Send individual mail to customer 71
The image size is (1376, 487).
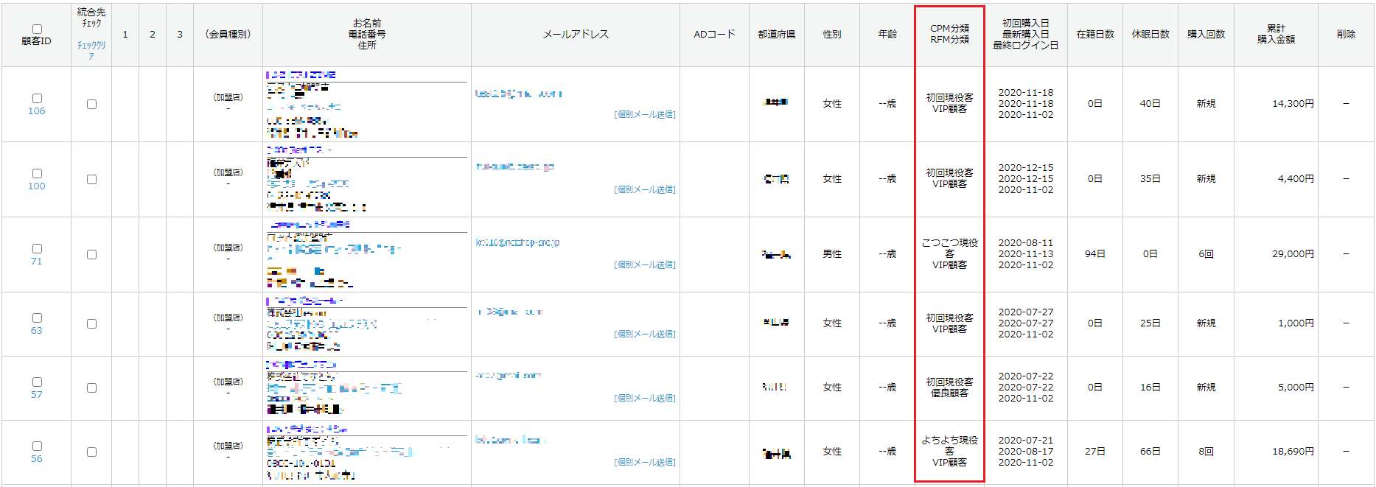click(x=645, y=264)
